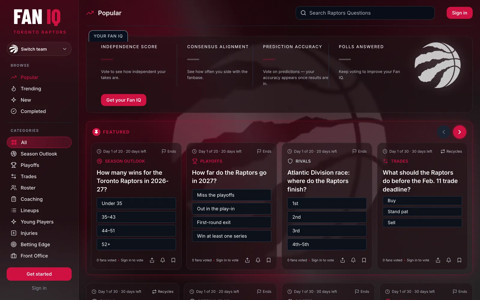Screen dimensions: 480x300
Task: Bookmark the Season Outlook wins question
Action: tap(173, 260)
